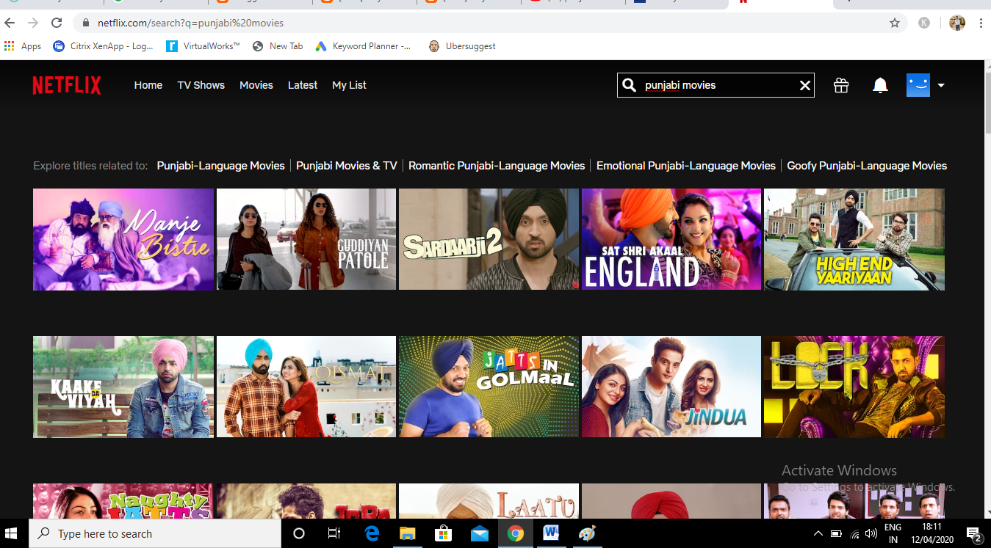The width and height of the screenshot is (991, 548).
Task: Select the Kaake Da Viyah thumbnail
Action: (123, 387)
